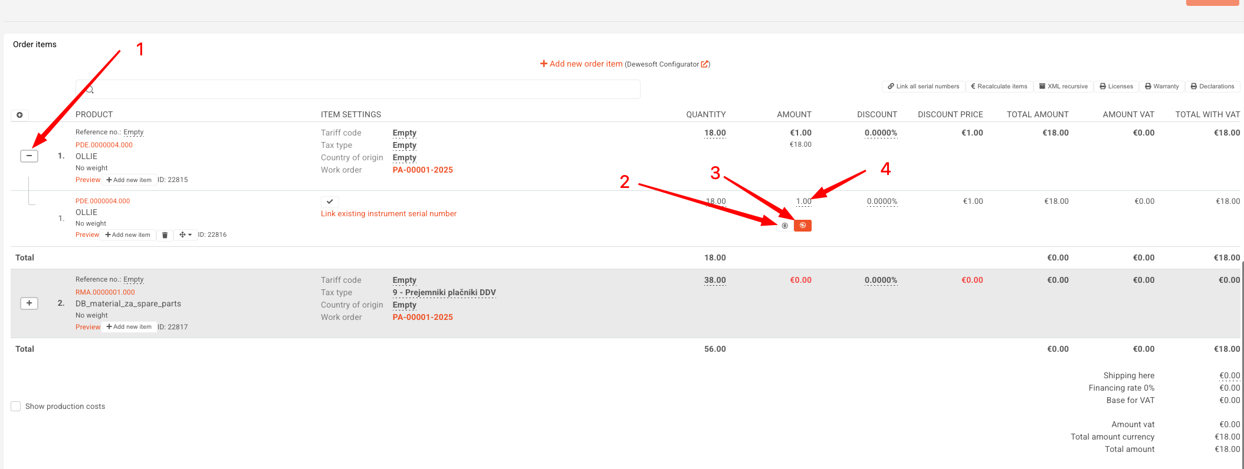Viewport: 1244px width, 469px height.
Task: Click the white coin icon button
Action: coord(785,226)
